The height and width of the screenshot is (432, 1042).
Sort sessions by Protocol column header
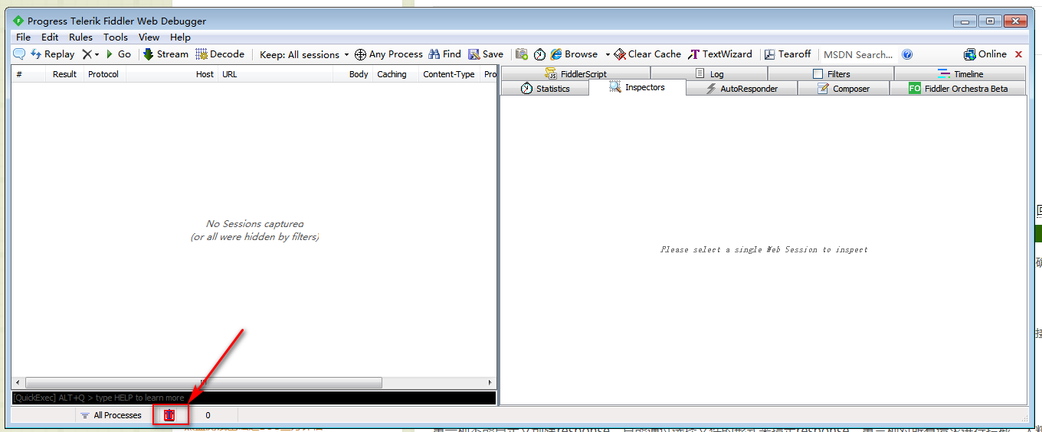(103, 74)
